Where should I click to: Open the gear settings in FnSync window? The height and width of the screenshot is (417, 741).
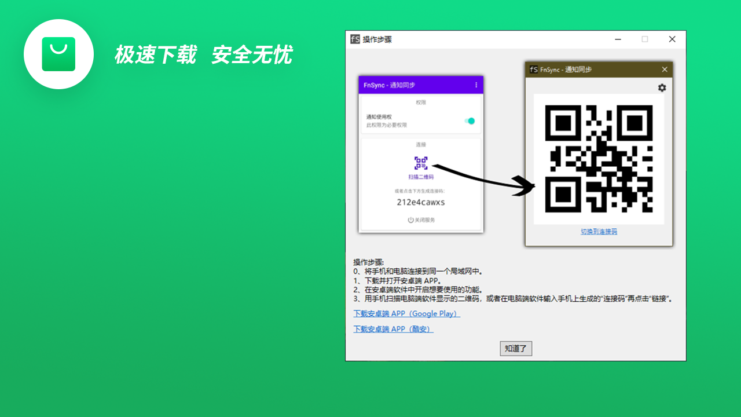(x=662, y=87)
